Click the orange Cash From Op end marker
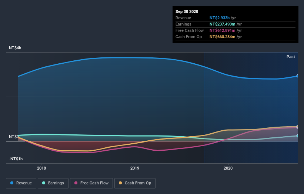 tap(298, 126)
